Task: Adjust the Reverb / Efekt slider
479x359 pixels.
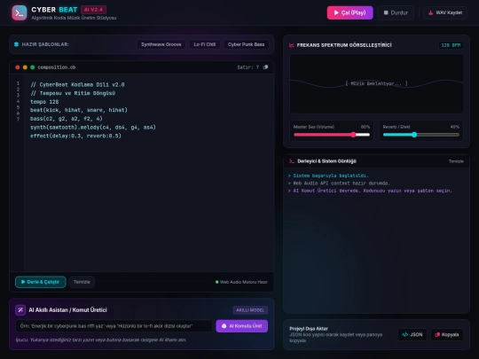Action: (x=421, y=135)
